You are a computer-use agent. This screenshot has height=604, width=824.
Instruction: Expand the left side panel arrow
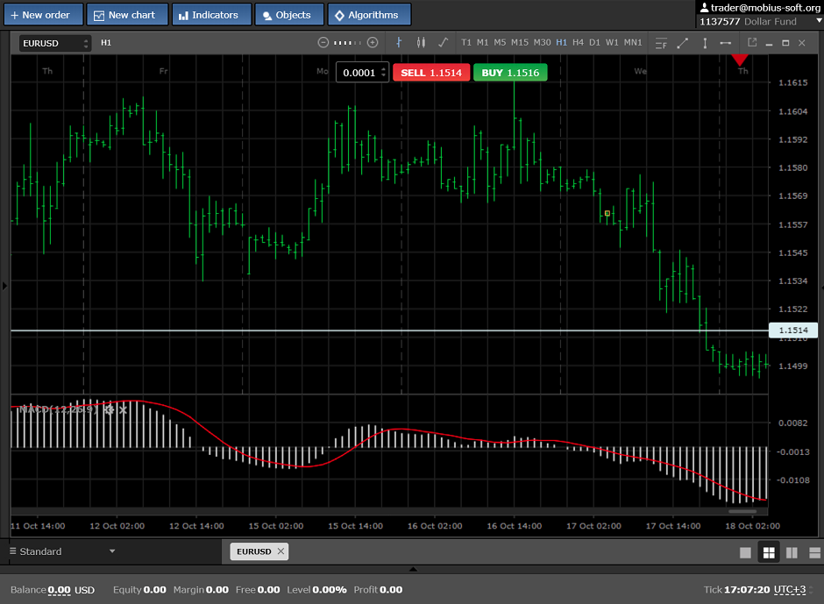4,286
